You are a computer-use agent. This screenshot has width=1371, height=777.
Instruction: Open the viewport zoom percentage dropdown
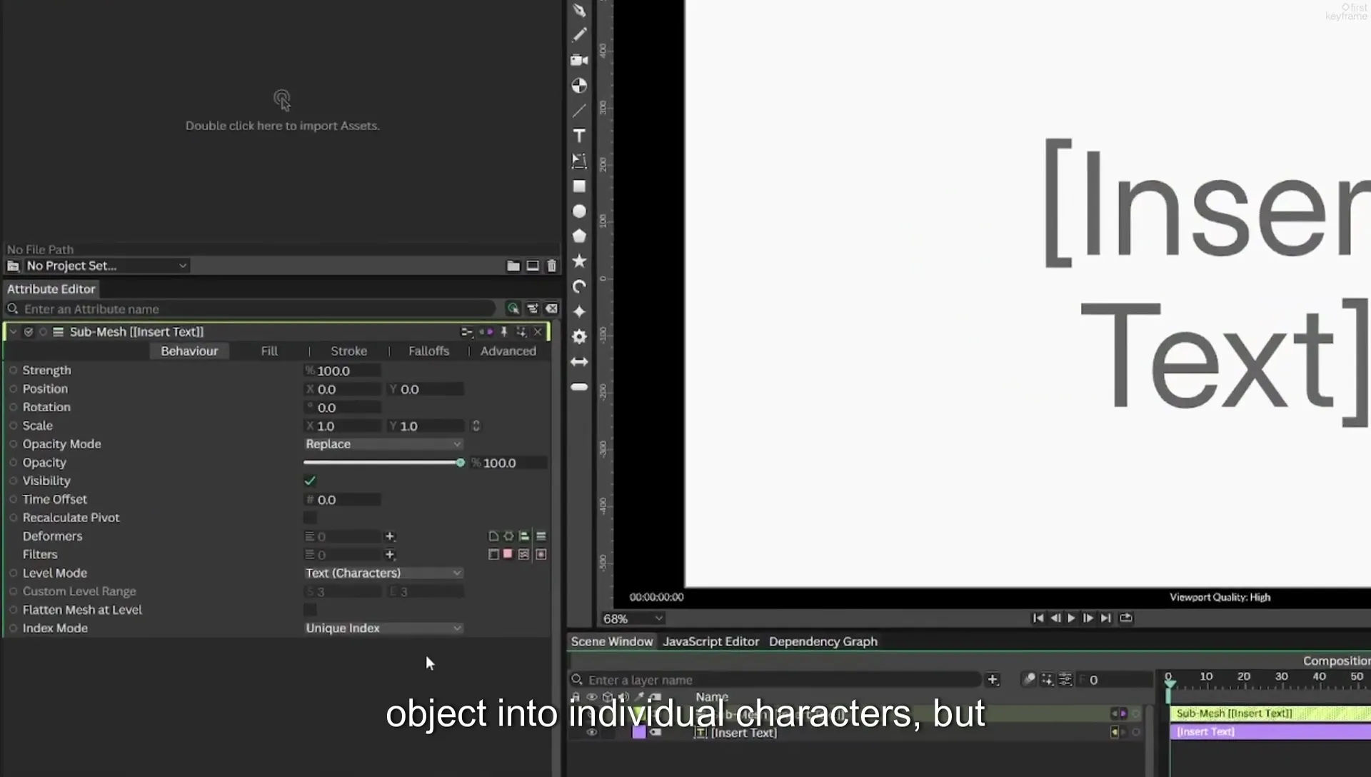pos(633,618)
